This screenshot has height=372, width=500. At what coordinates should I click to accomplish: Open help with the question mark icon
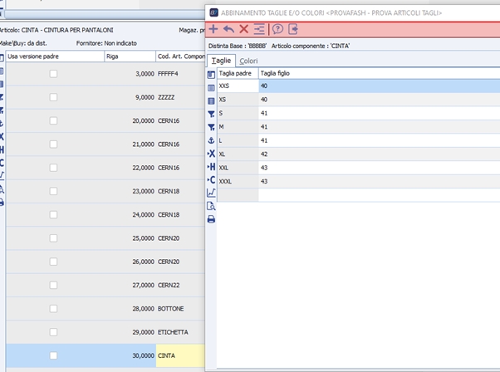(x=277, y=29)
